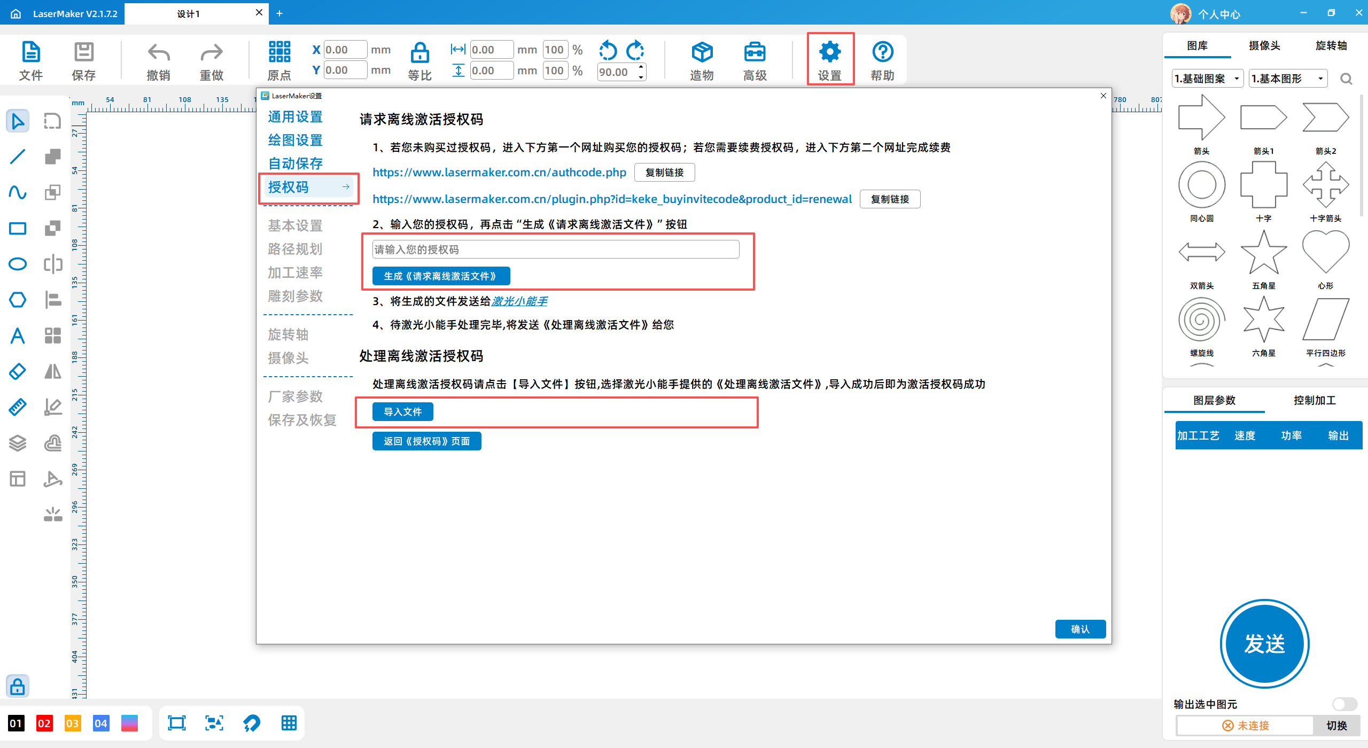The width and height of the screenshot is (1368, 748).
Task: Select the ellipse drawing tool
Action: (x=18, y=264)
